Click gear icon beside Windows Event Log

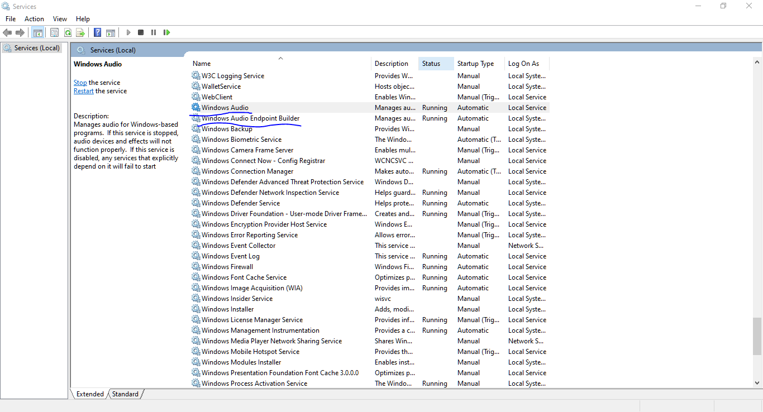pos(195,256)
